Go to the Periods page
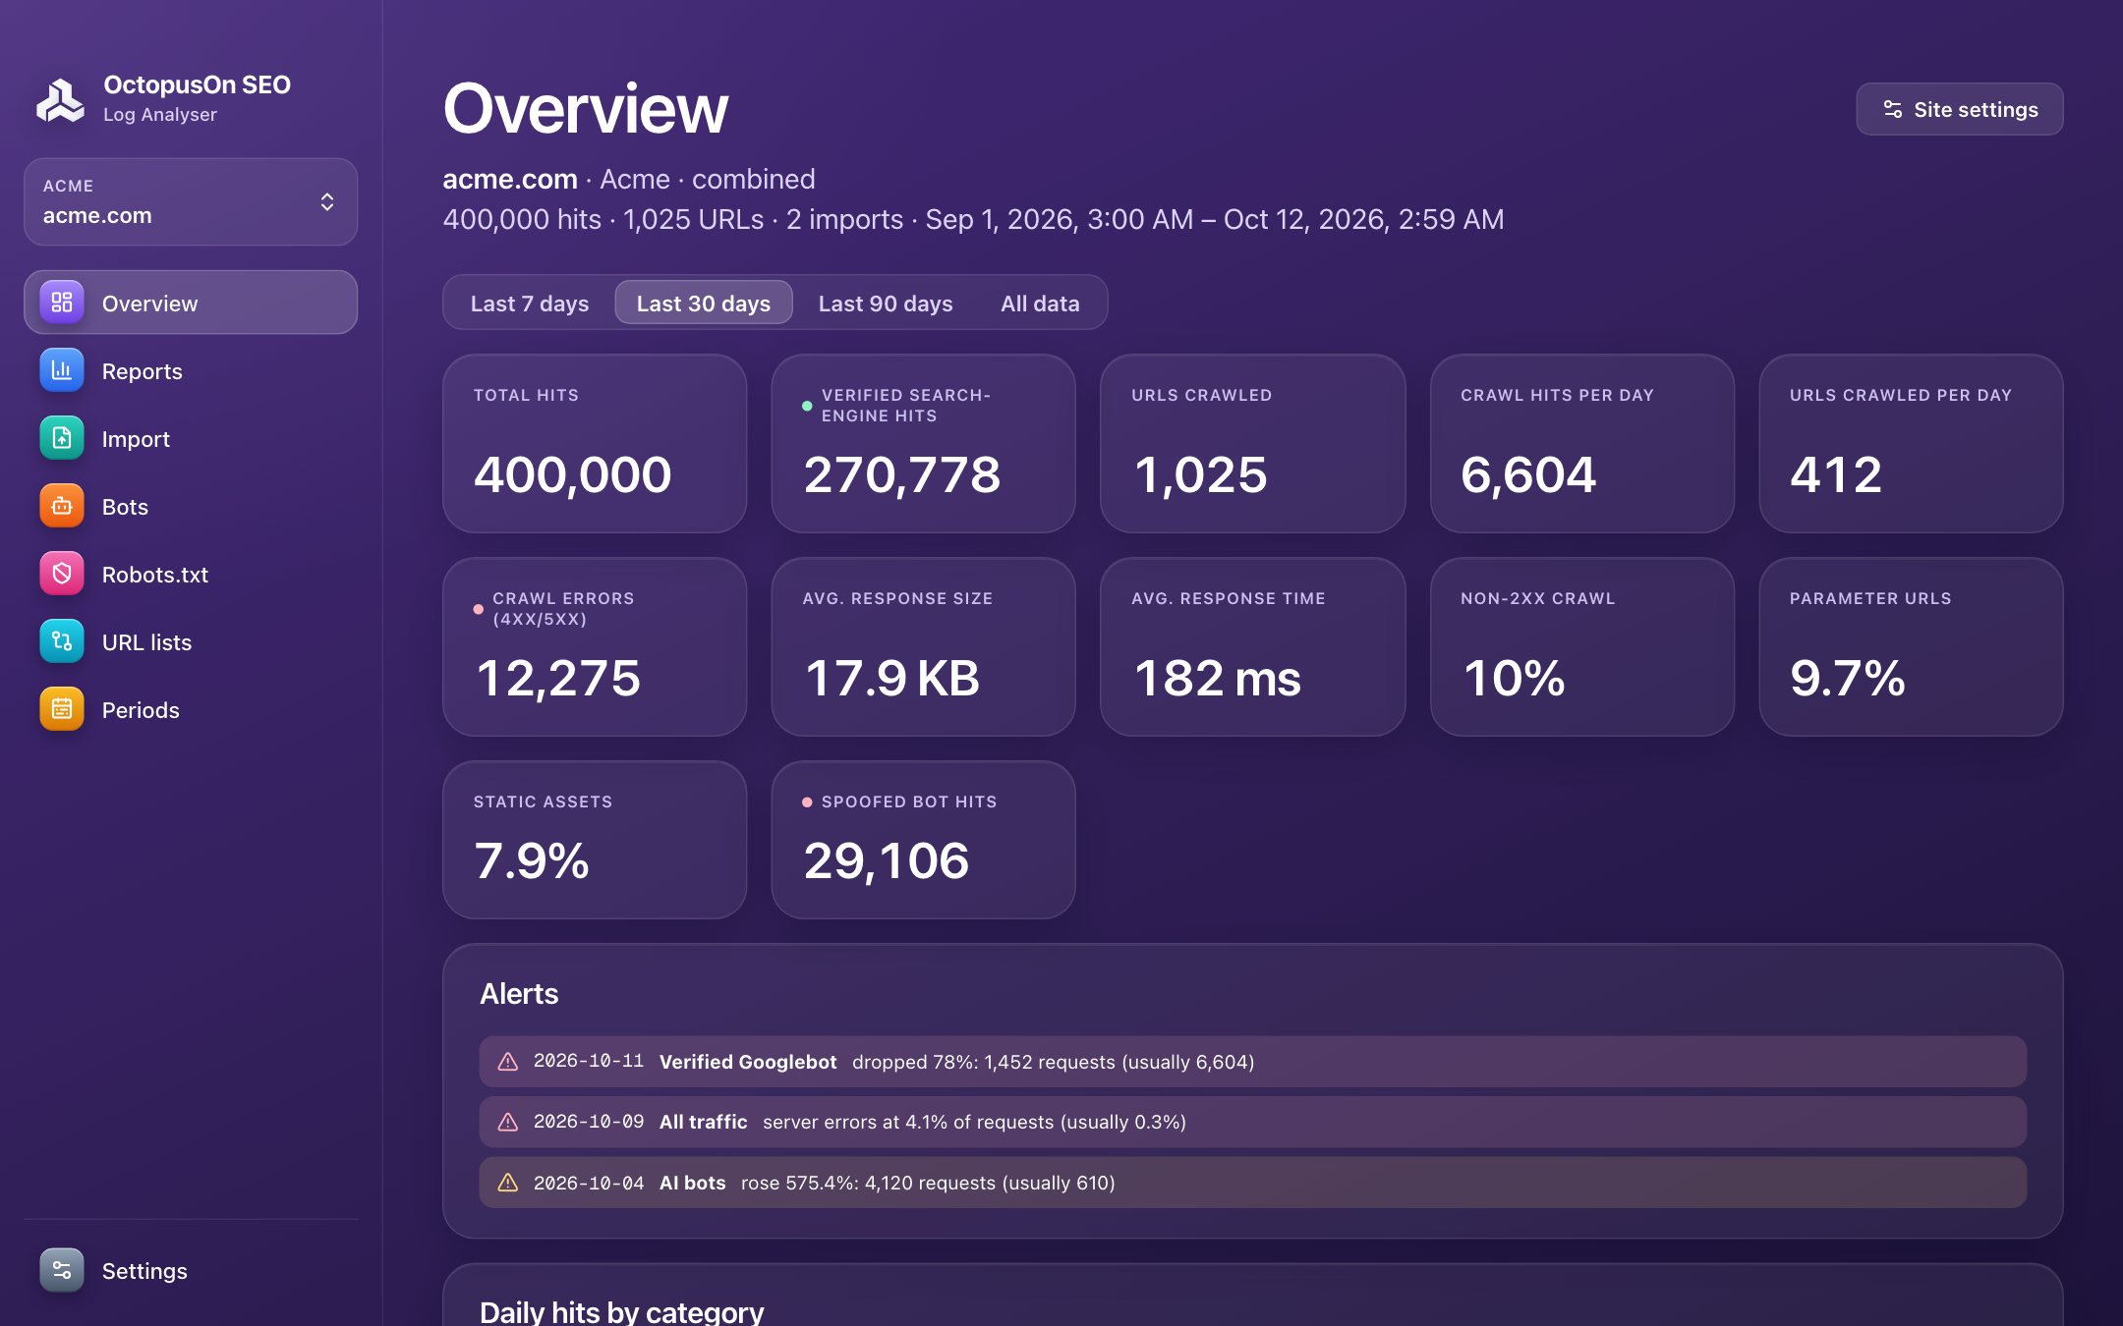The width and height of the screenshot is (2123, 1326). pyautogui.click(x=191, y=709)
